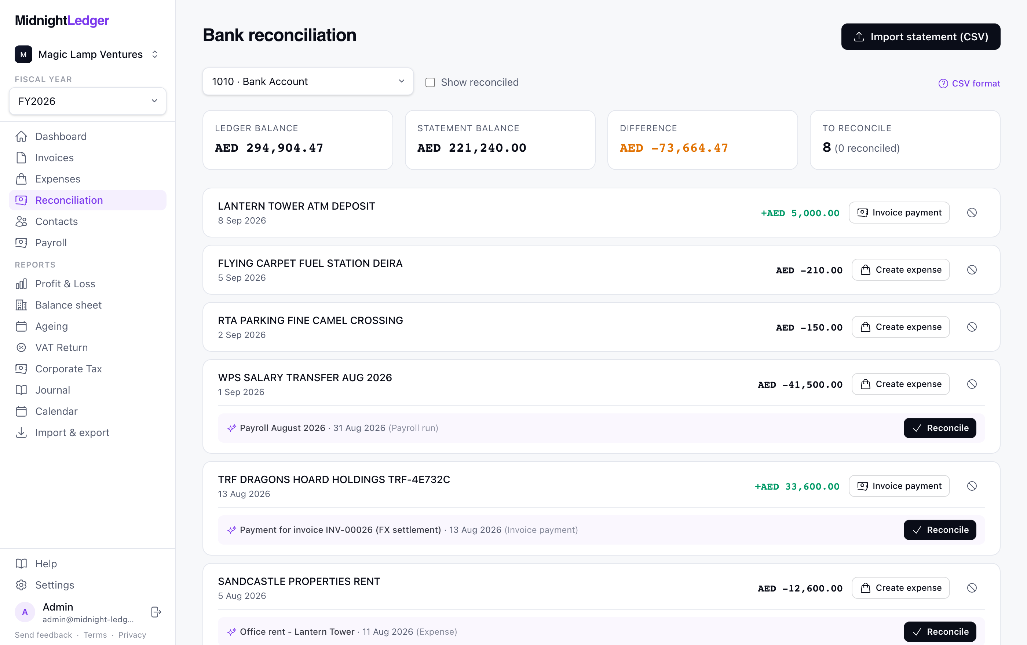Click the Settings gear icon
The height and width of the screenshot is (645, 1027).
(x=21, y=585)
